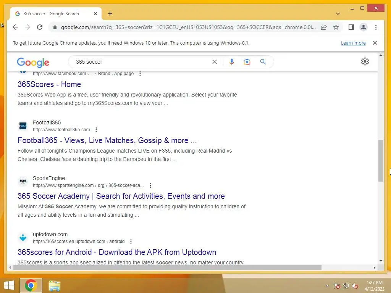Open more options for Facebook result
This screenshot has width=391, height=293.
click(140, 74)
